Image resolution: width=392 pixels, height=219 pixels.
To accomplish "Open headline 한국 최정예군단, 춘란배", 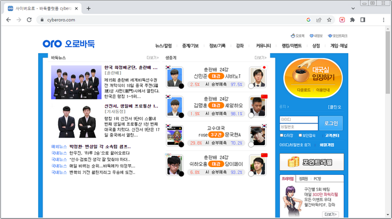I will pos(130,68).
